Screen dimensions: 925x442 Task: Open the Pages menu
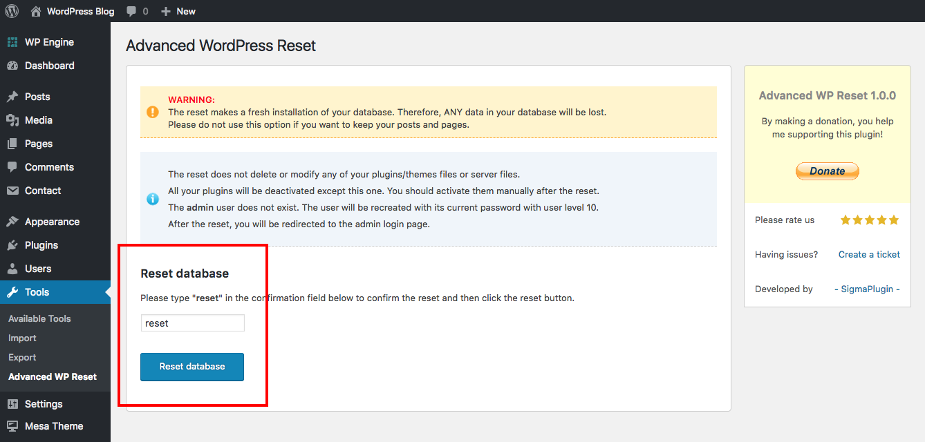tap(55, 144)
